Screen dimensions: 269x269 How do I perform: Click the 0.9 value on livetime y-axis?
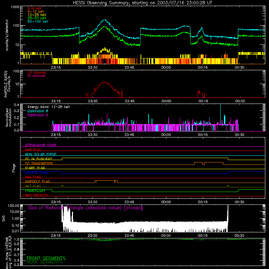click(16, 244)
